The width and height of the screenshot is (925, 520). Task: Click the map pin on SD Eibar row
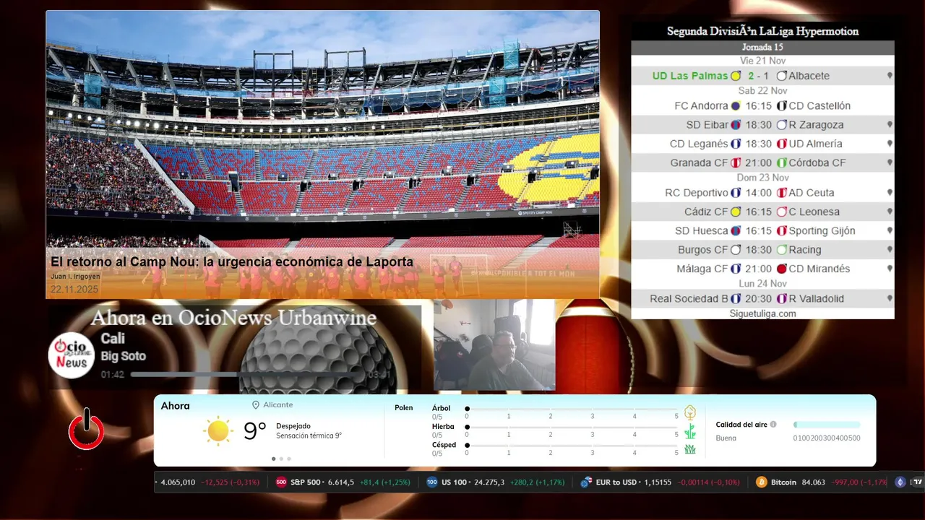click(x=890, y=125)
